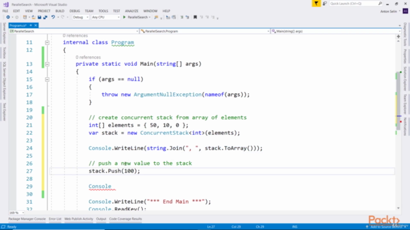Viewport: 410px width, 230px height.
Task: Open the ANALYZE menu
Action: point(131,11)
